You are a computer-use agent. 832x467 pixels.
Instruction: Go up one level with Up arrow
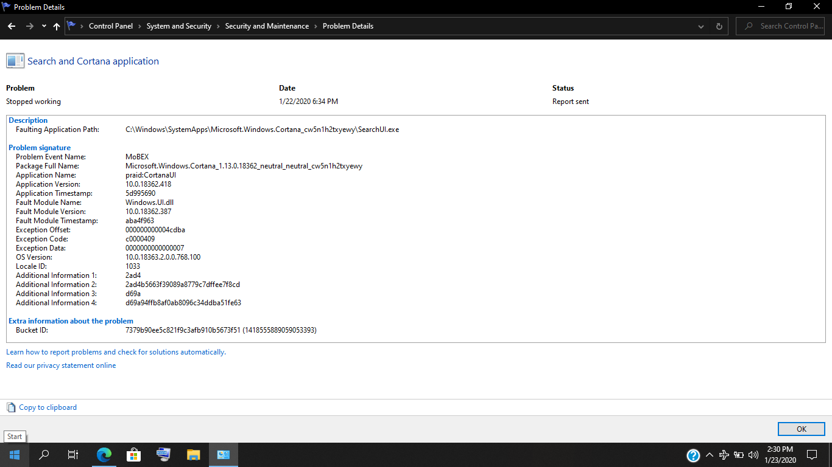(x=57, y=26)
